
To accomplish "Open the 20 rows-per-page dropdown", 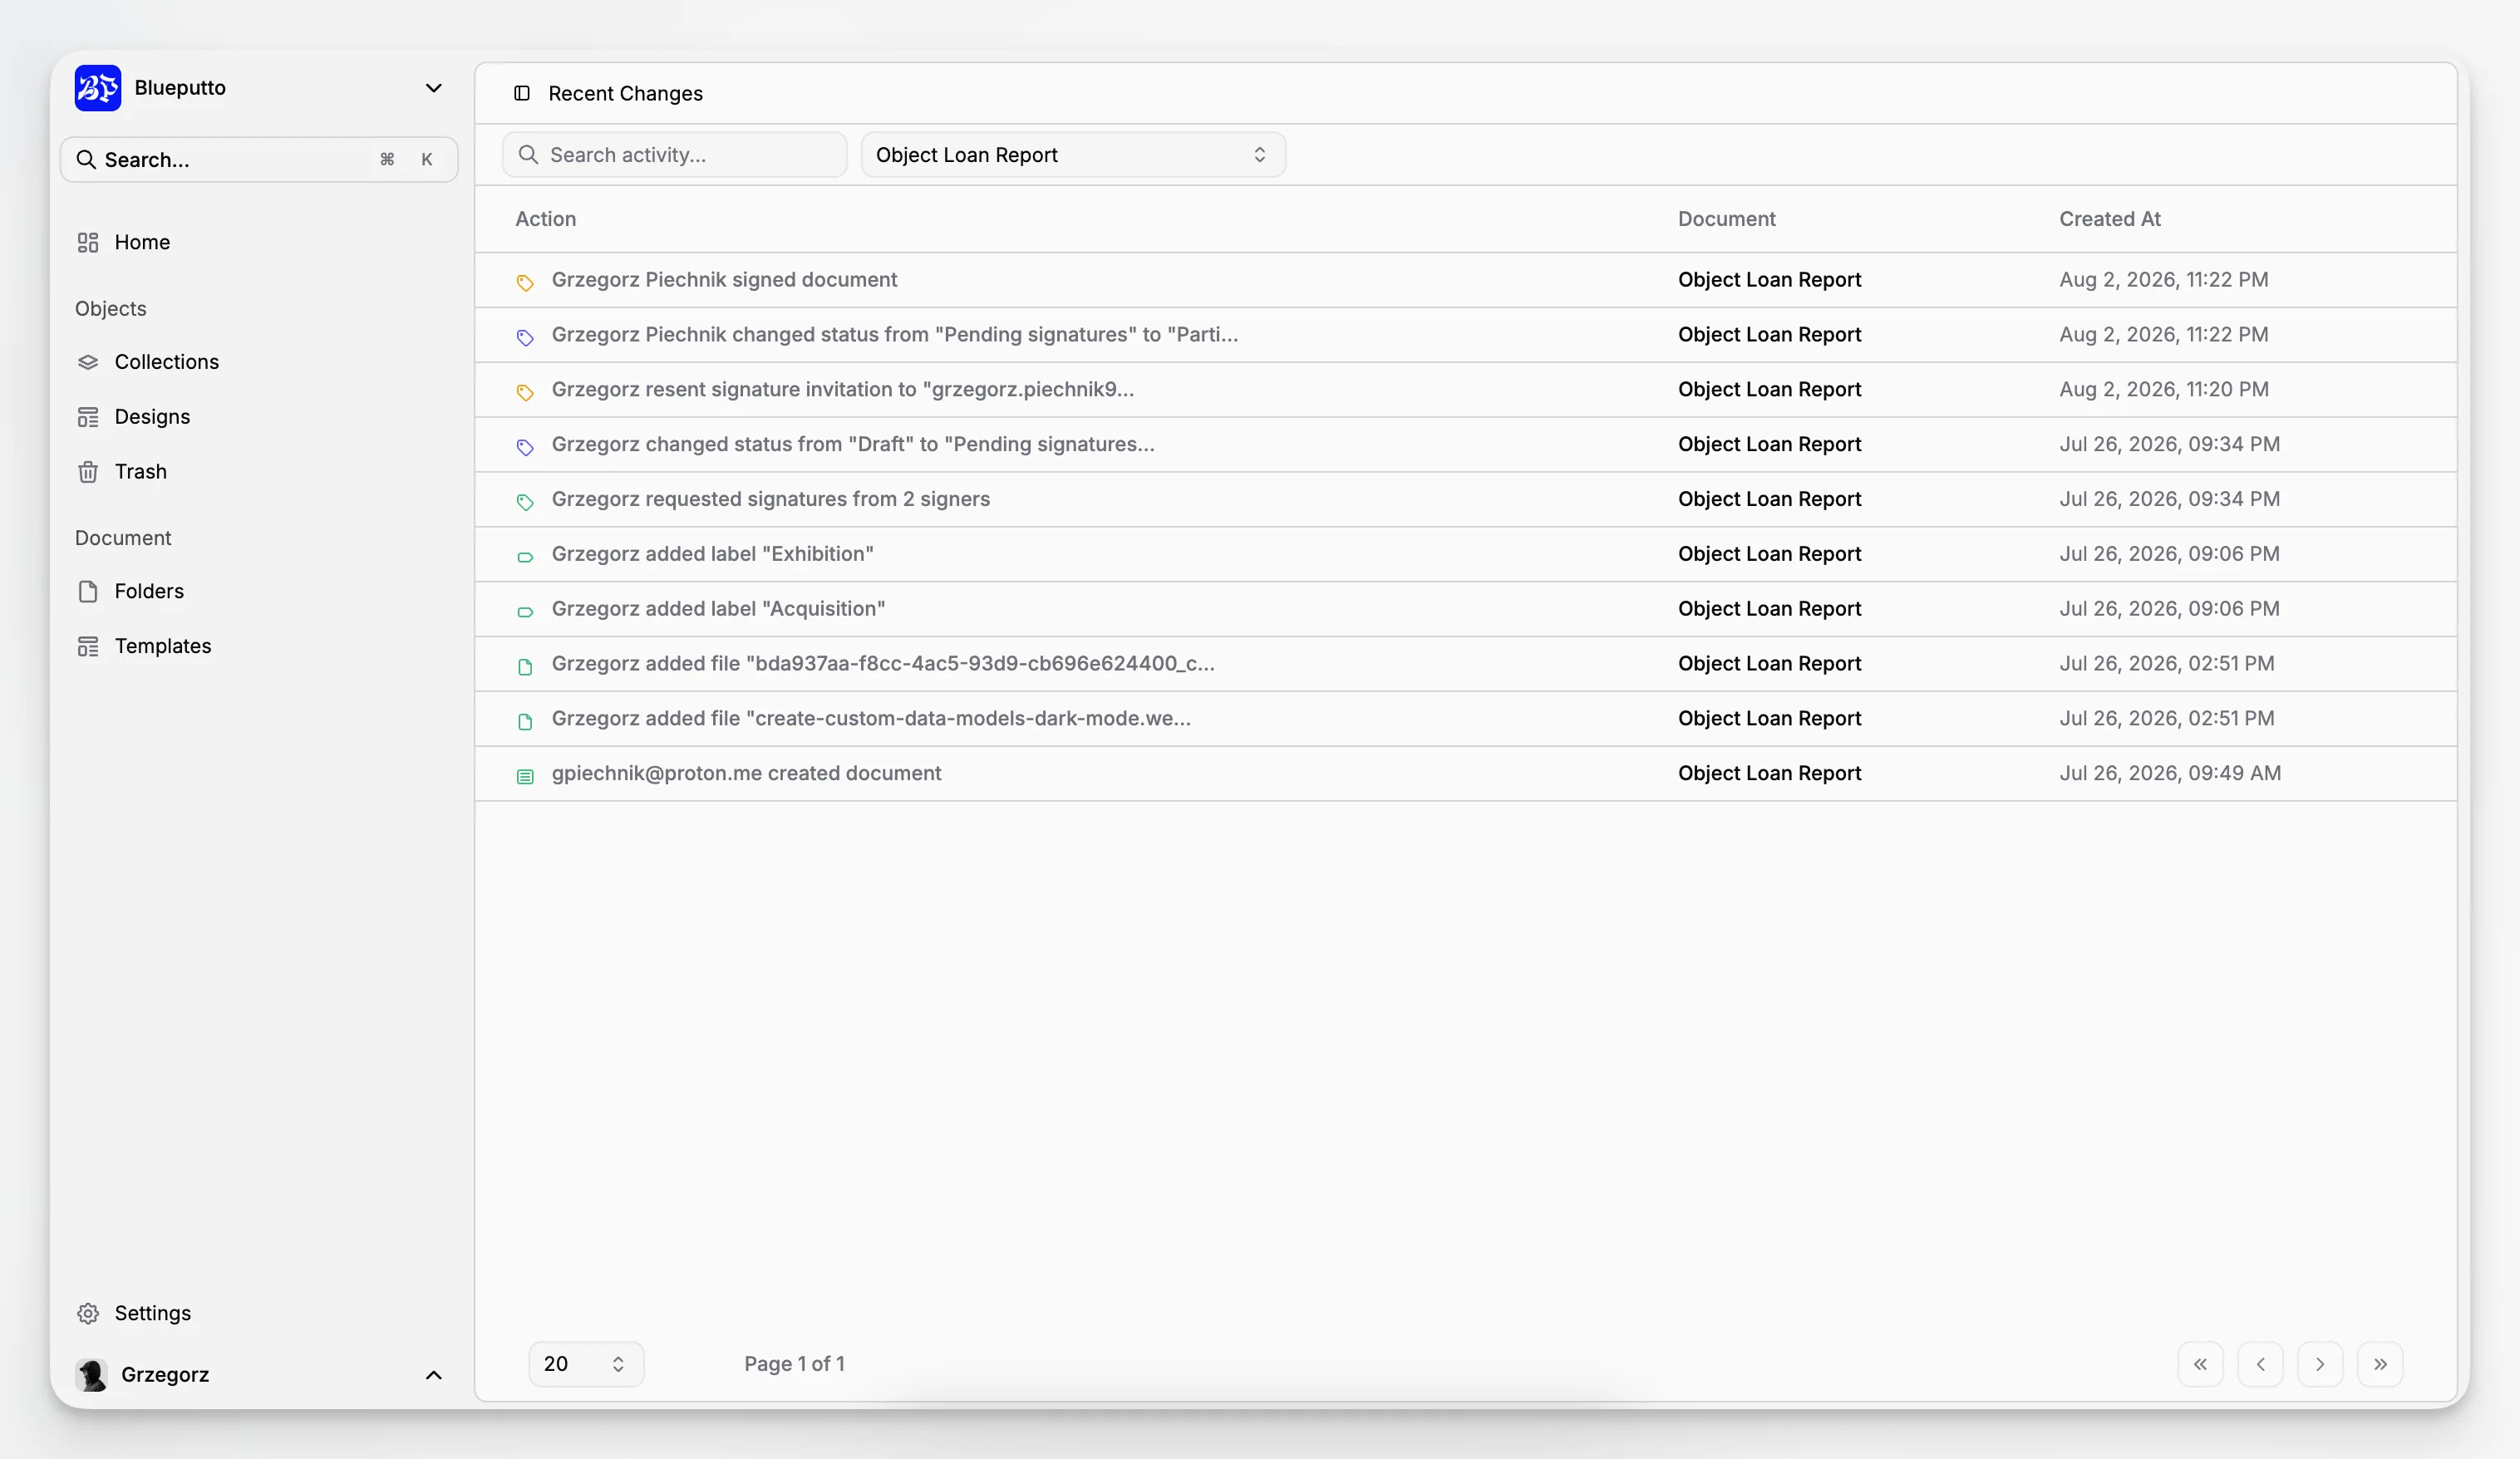I will coord(586,1364).
